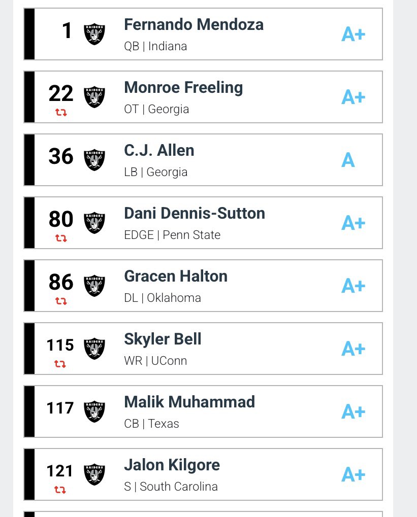Click trade icon below pick 115
Screen dimensions: 417x517
61,364
